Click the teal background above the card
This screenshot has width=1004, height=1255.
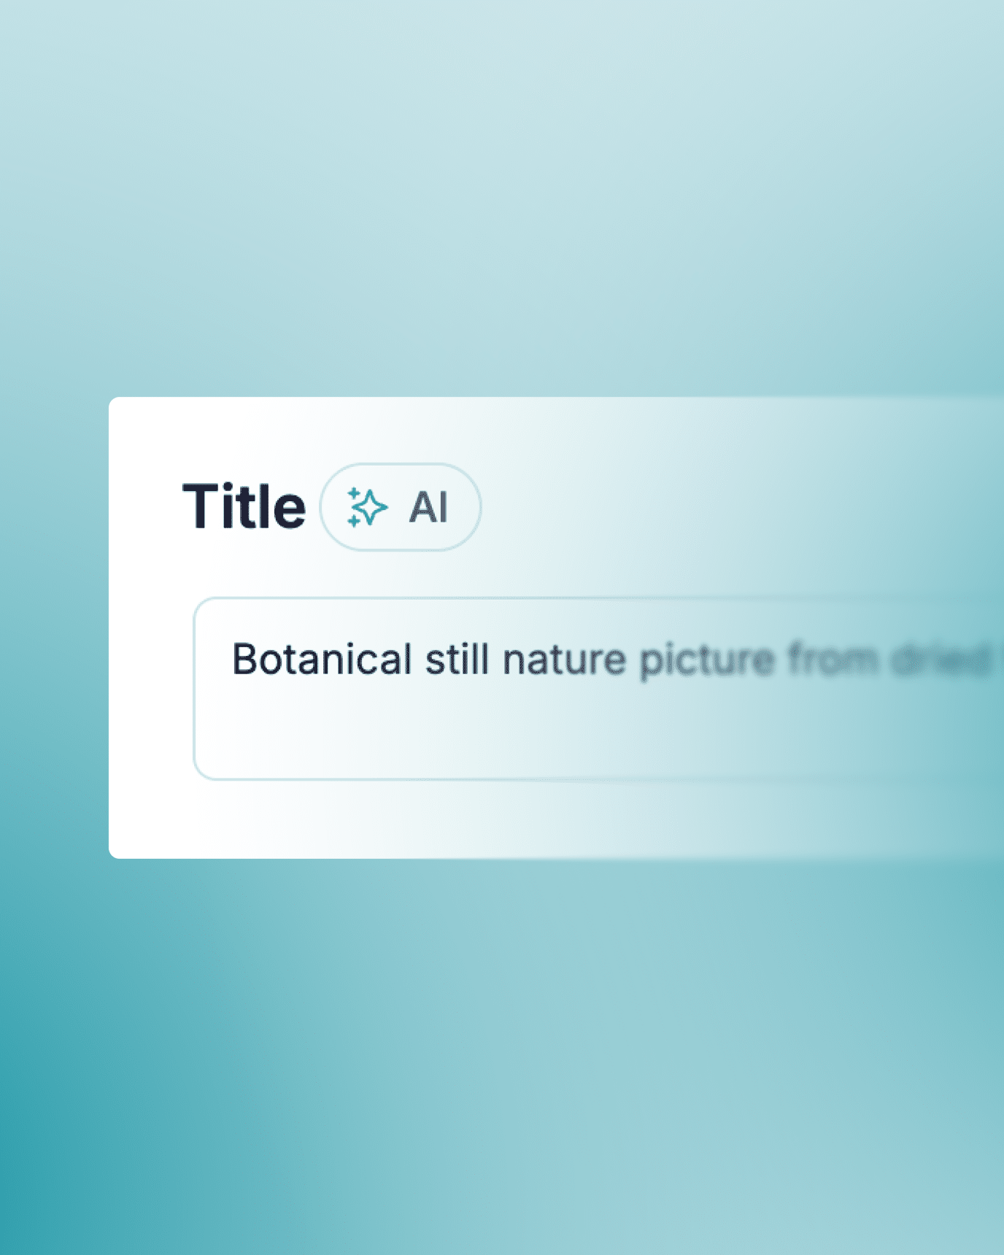click(x=502, y=197)
